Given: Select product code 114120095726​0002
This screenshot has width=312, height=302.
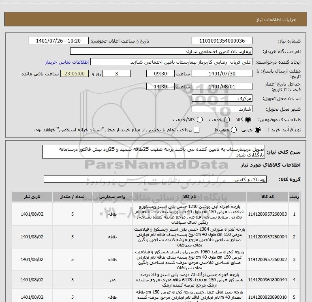Looking at the screenshot, I should (x=267, y=259).
